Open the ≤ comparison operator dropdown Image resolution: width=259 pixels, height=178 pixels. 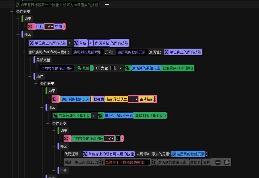click(x=110, y=138)
